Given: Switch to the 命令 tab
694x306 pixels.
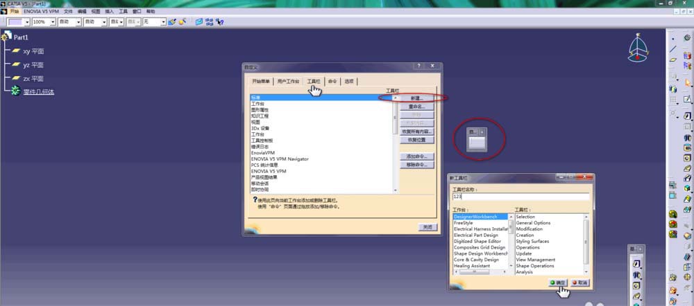Looking at the screenshot, I should [332, 81].
